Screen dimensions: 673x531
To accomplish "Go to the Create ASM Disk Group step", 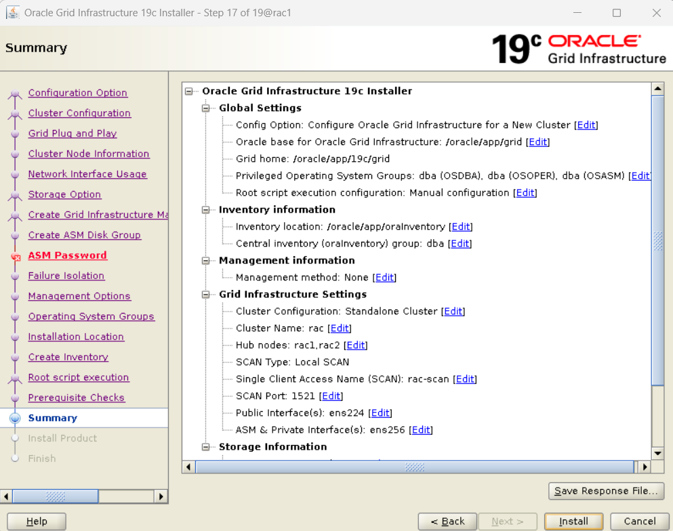I will tap(85, 235).
